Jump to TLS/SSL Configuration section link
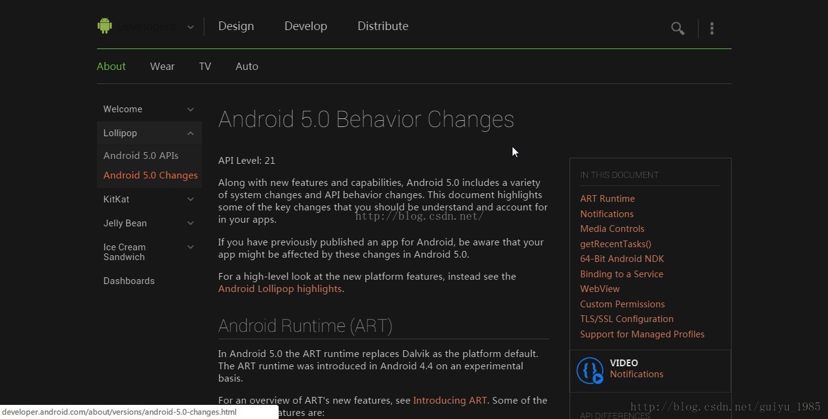The height and width of the screenshot is (419, 828). tap(627, 319)
